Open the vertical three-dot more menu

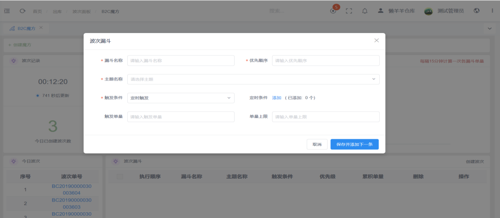[x=492, y=11]
